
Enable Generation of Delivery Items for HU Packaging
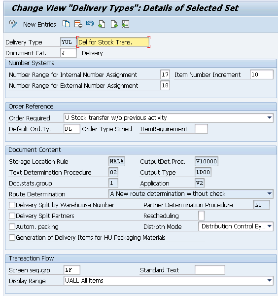12,237
